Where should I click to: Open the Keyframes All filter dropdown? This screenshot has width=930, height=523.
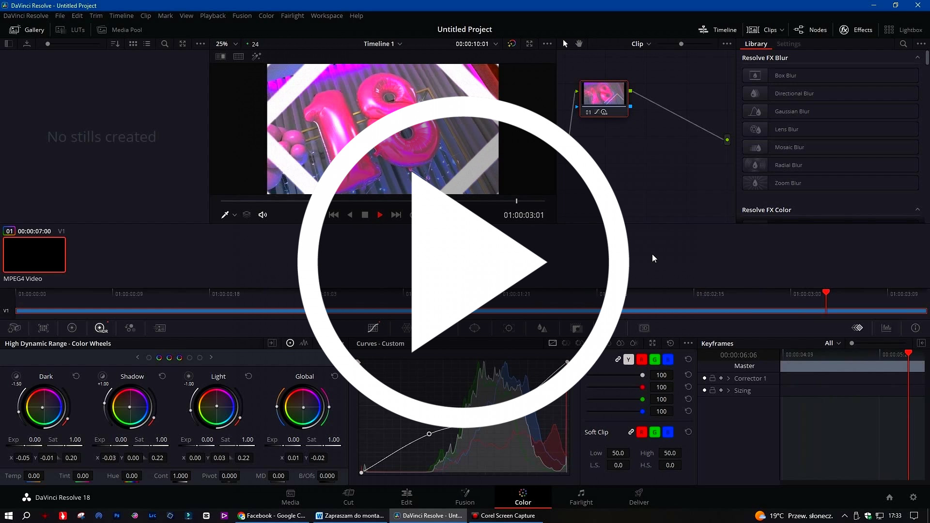[833, 343]
